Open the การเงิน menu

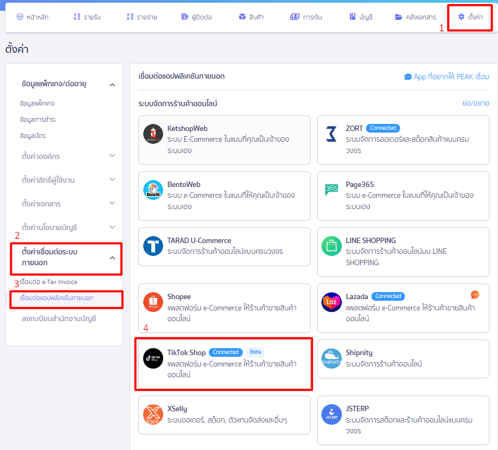(306, 17)
